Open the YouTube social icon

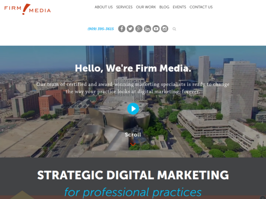156,29
